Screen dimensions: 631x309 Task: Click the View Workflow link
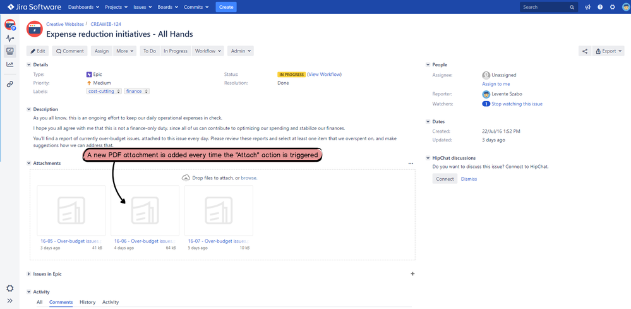point(325,75)
